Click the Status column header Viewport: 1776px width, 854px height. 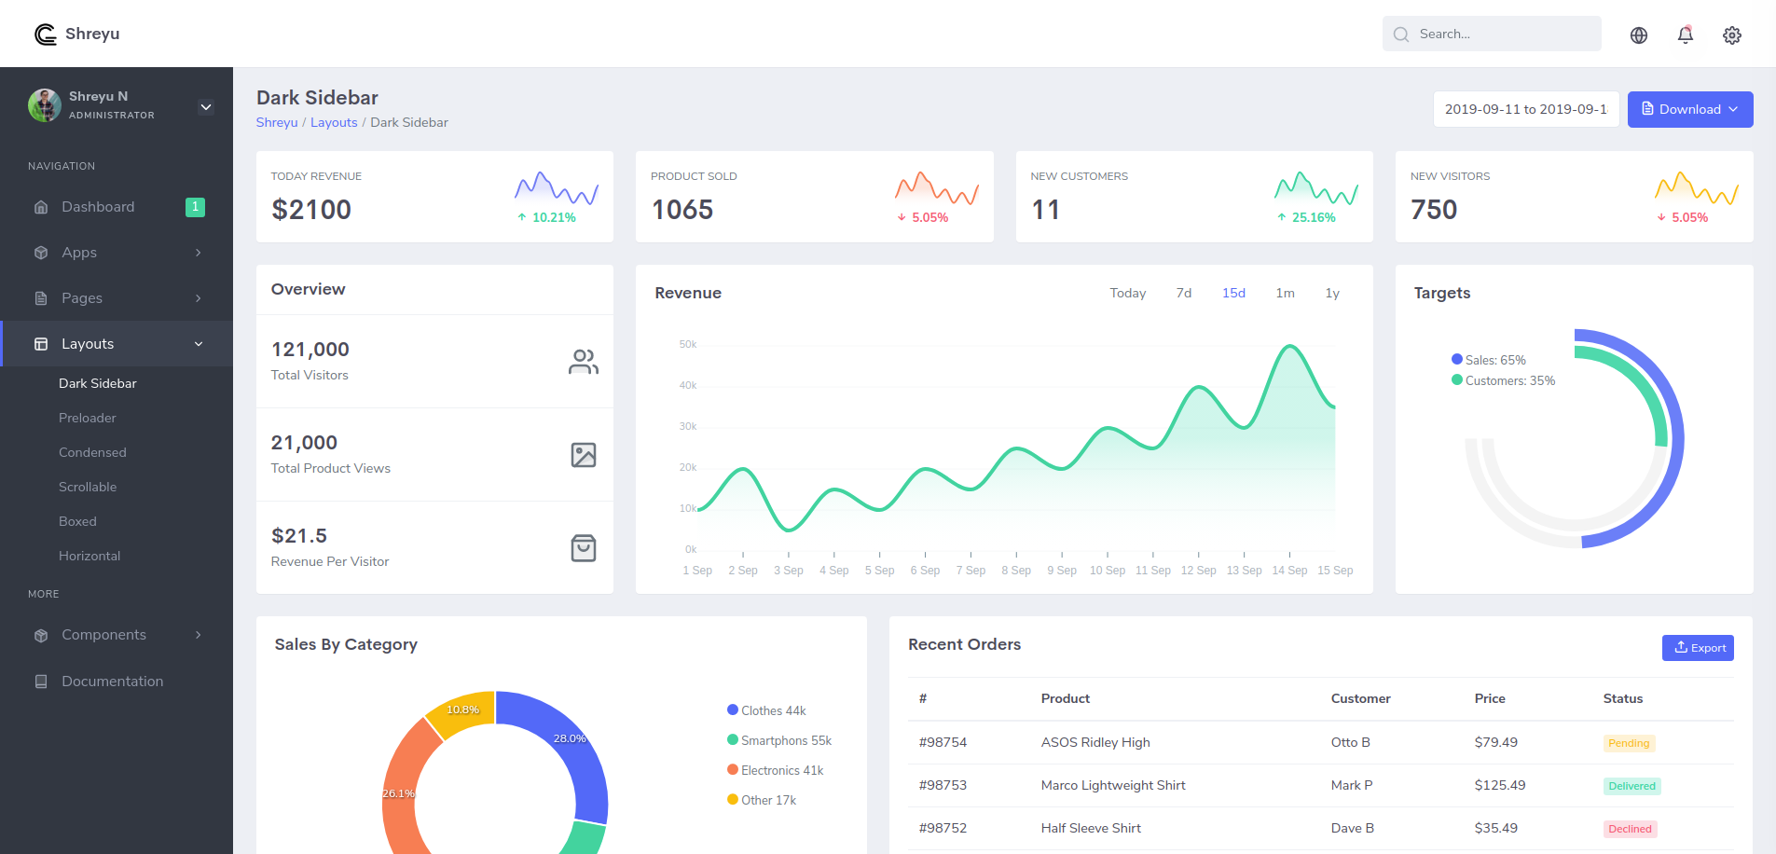click(1623, 698)
